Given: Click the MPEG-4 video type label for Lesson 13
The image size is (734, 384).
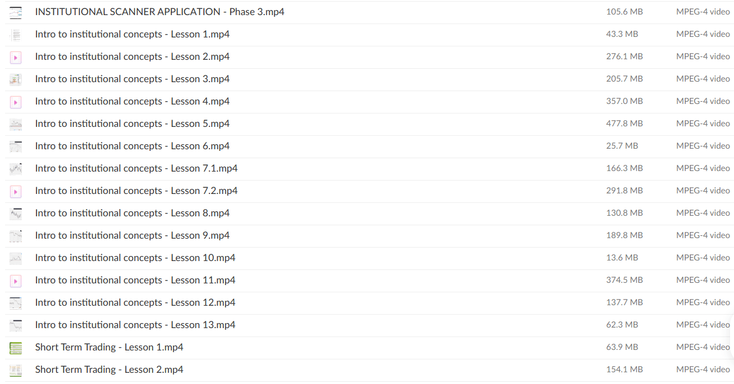Looking at the screenshot, I should click(x=703, y=325).
